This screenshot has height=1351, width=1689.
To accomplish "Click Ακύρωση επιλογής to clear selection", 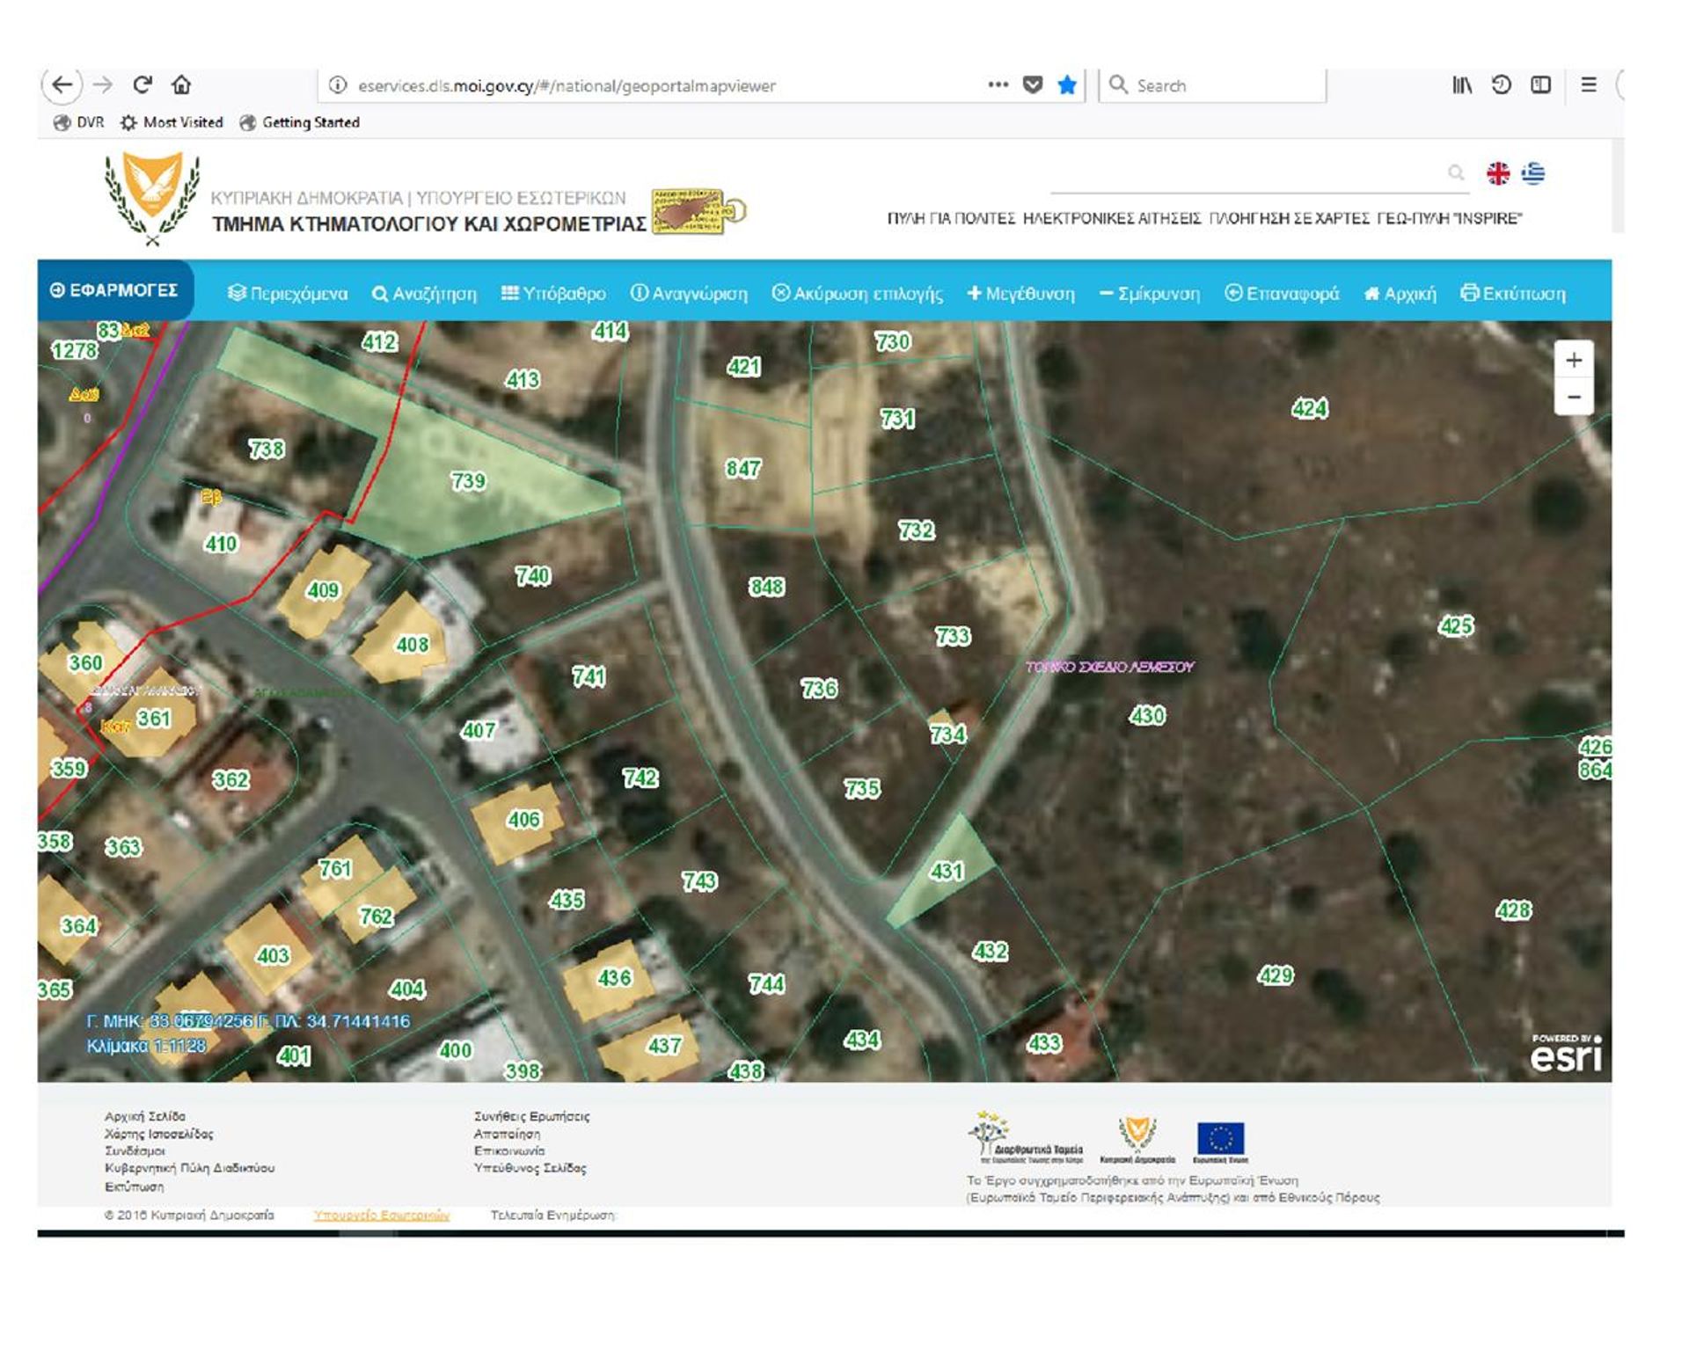I will 858,293.
